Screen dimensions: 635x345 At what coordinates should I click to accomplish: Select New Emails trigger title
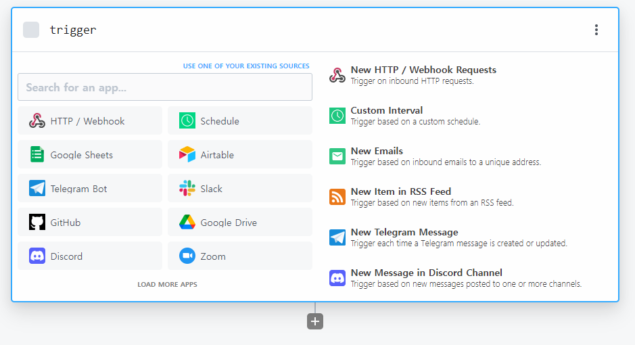[x=377, y=151]
